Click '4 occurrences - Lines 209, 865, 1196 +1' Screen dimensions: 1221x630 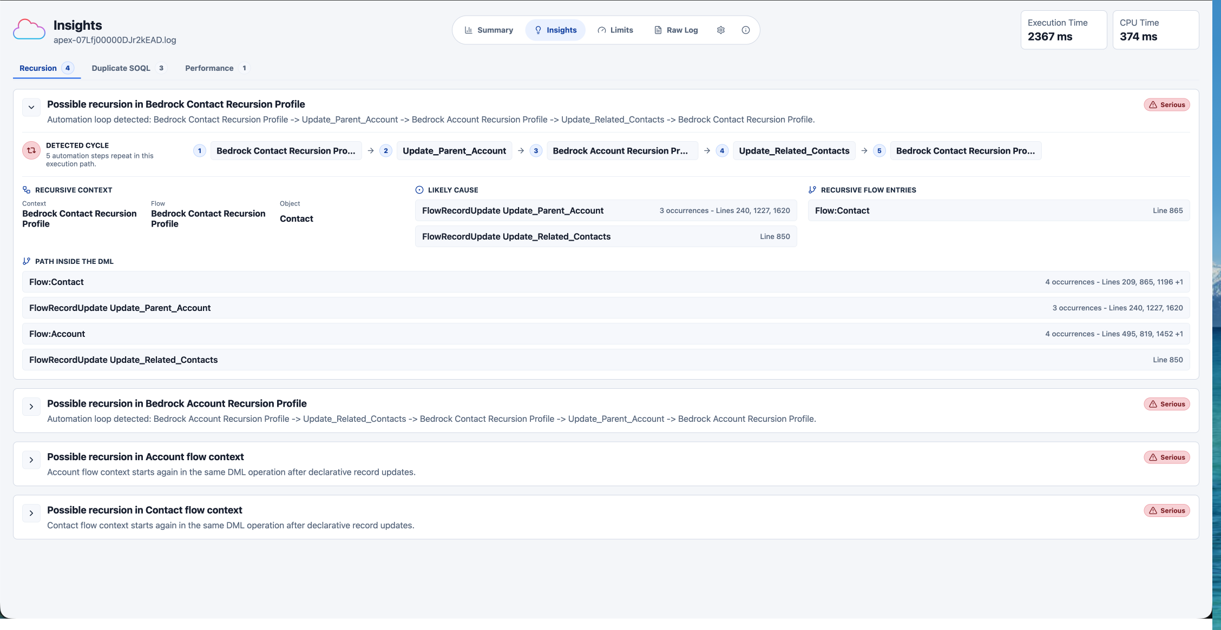click(x=1114, y=282)
